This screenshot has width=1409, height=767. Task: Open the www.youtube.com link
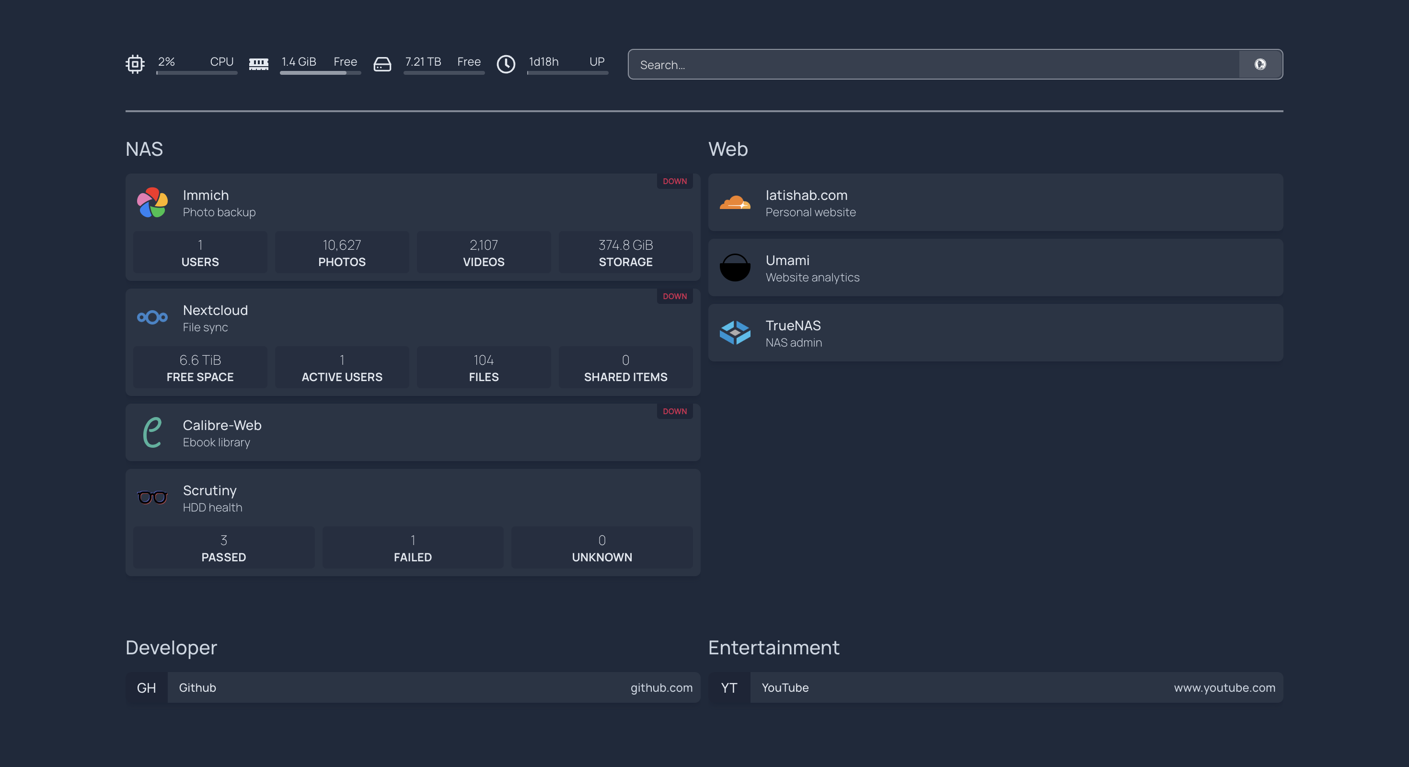1224,688
